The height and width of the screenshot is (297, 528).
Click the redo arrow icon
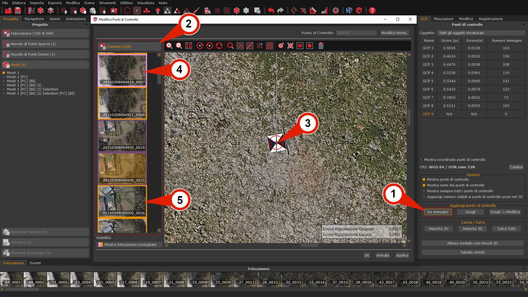pos(280,10)
